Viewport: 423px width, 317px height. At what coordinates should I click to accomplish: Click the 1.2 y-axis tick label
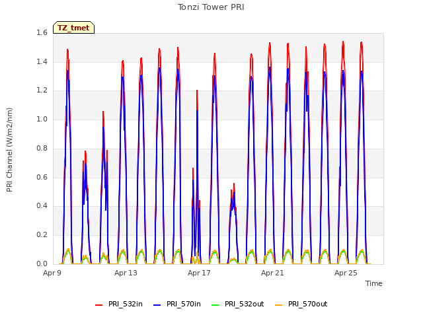(x=42, y=90)
